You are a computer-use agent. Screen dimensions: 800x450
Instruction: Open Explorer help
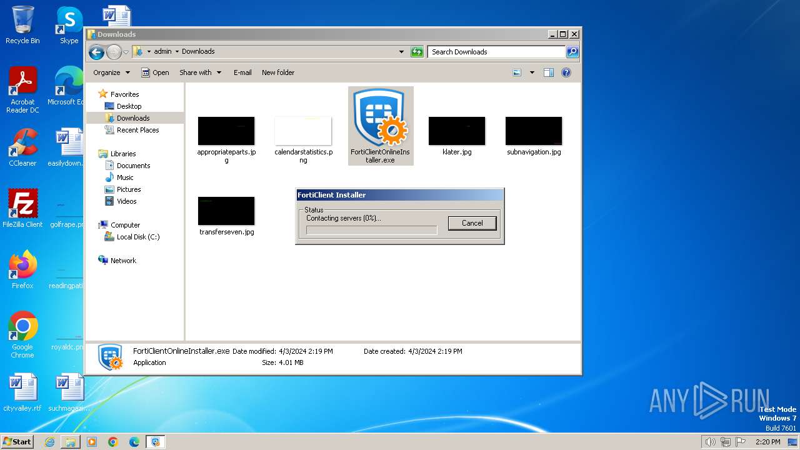[566, 72]
